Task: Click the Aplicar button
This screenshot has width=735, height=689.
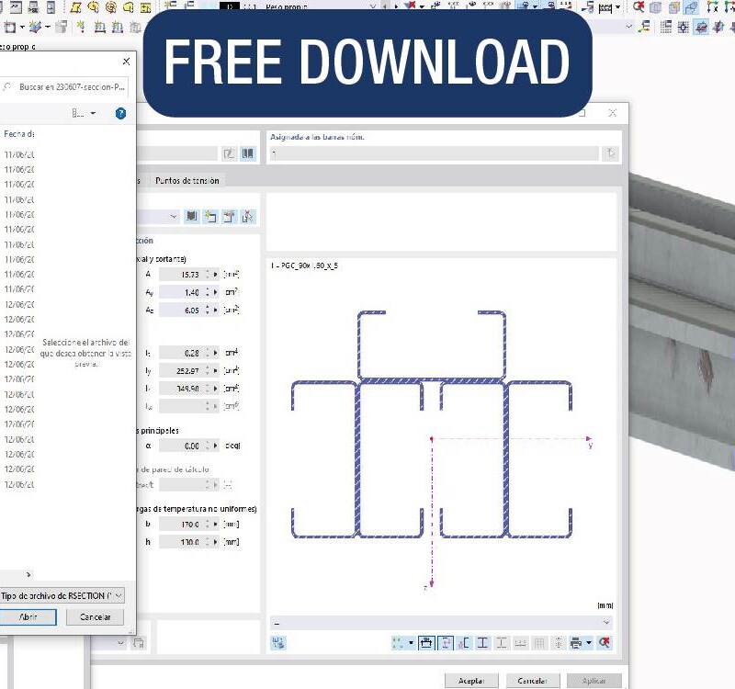Action: click(594, 681)
